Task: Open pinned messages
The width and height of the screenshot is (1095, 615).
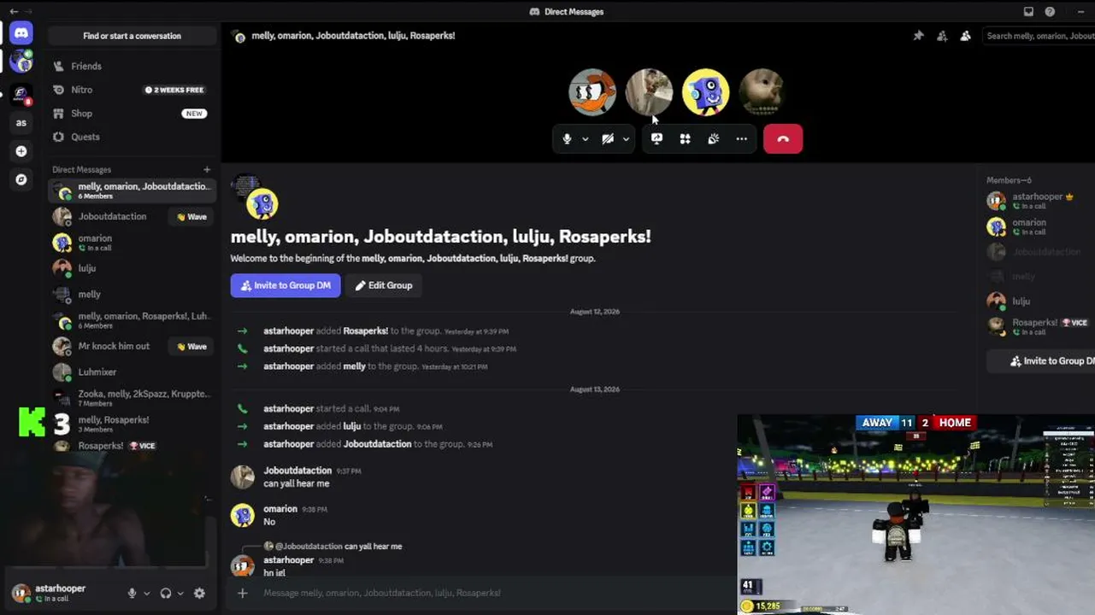Action: (x=918, y=36)
